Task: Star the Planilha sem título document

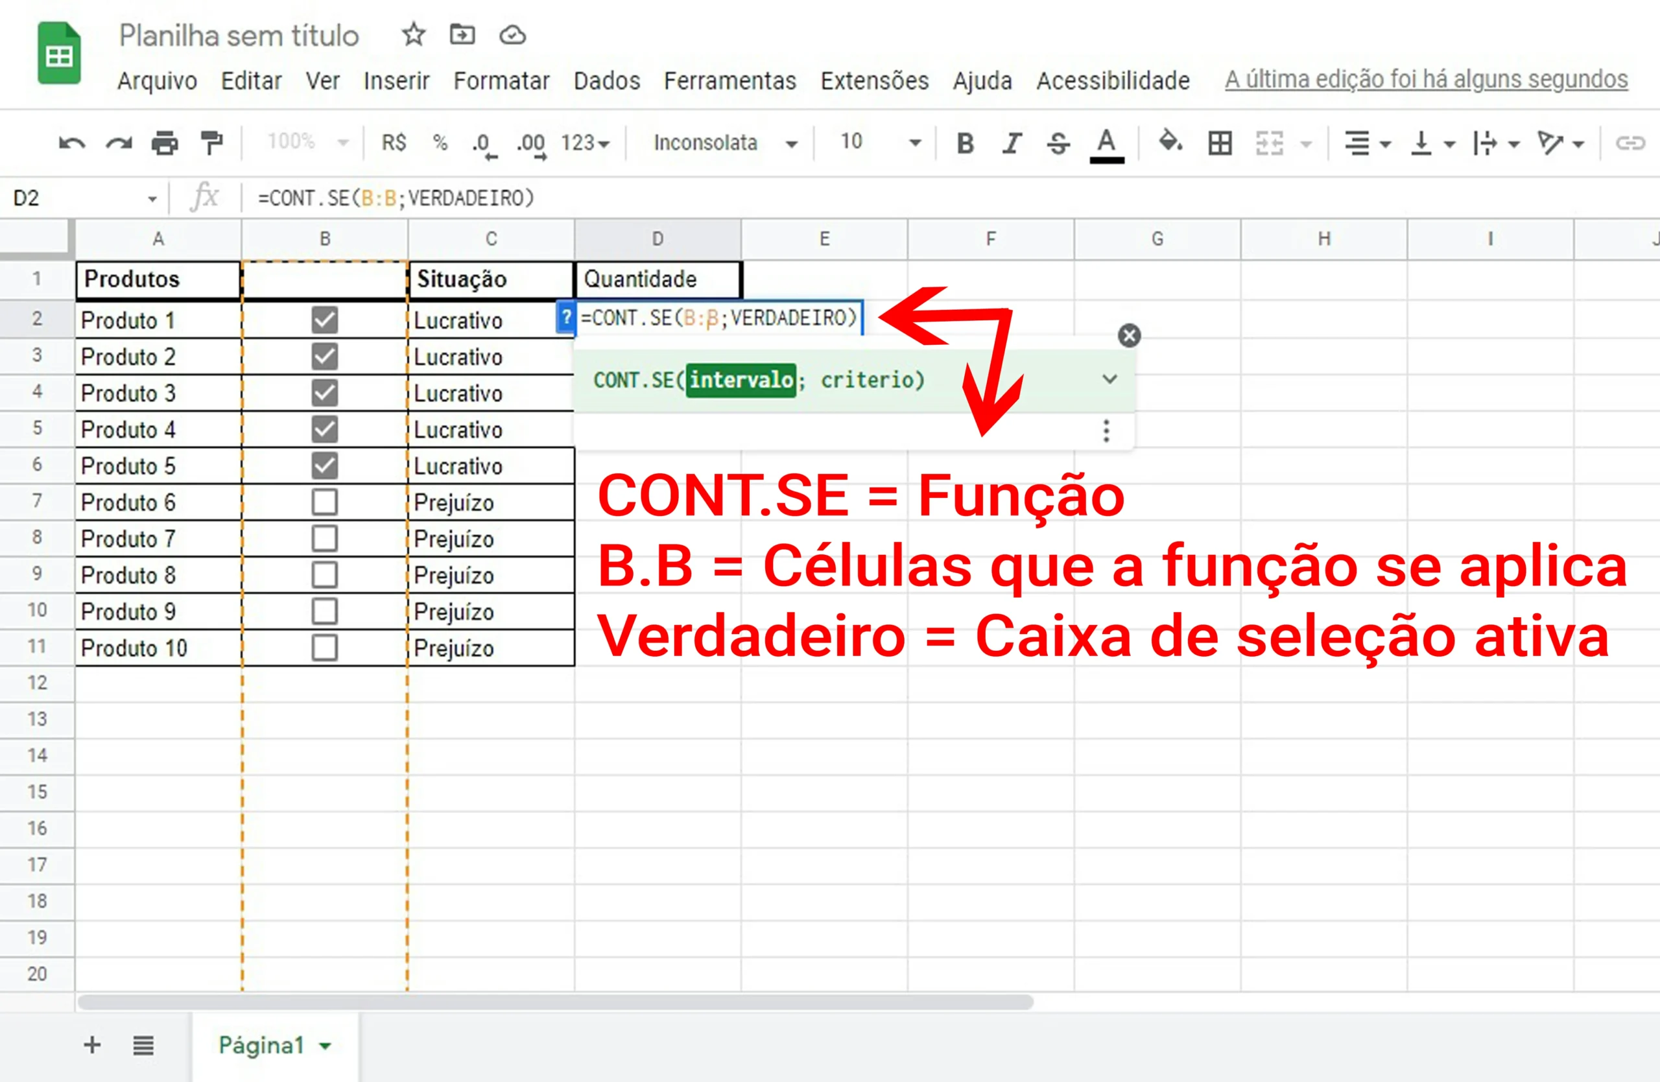Action: pyautogui.click(x=414, y=34)
